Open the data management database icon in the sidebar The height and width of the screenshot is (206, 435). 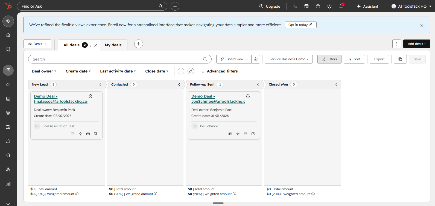(x=8, y=155)
